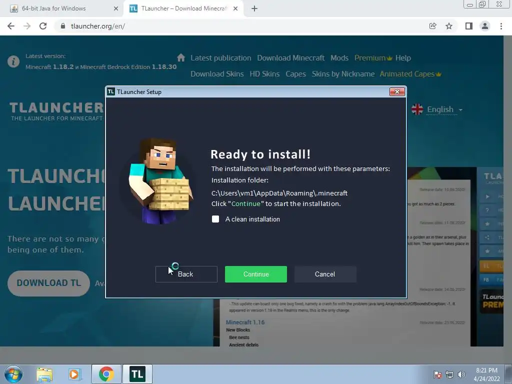Open a new browser tab
The image size is (512, 384).
click(254, 8)
